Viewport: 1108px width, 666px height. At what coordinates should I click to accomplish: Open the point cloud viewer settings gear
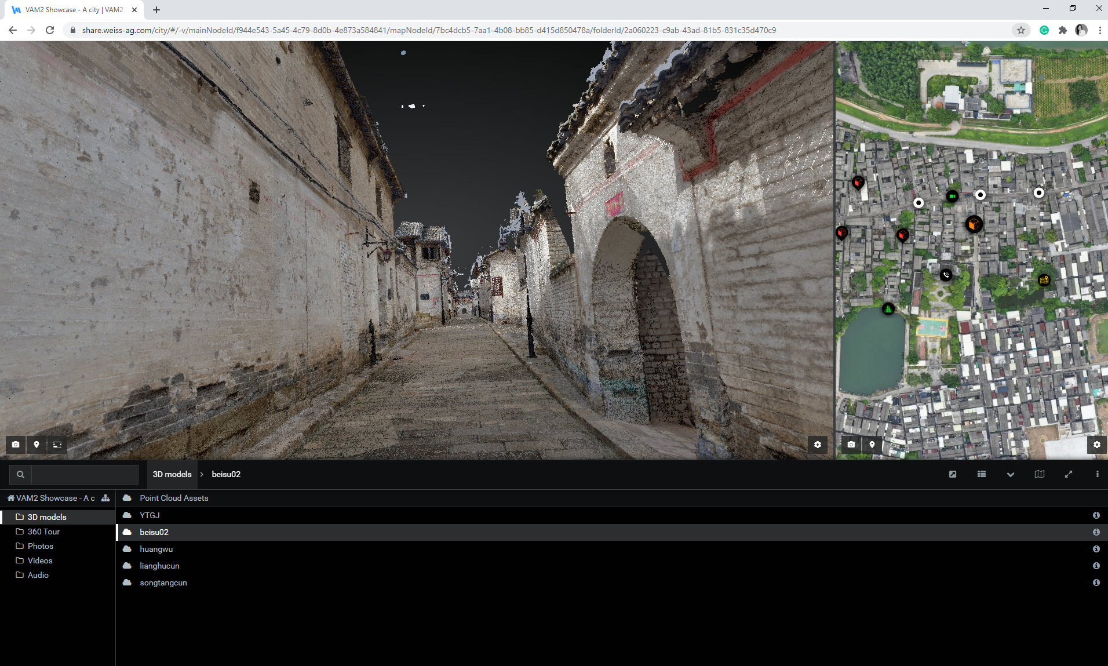[x=818, y=445]
